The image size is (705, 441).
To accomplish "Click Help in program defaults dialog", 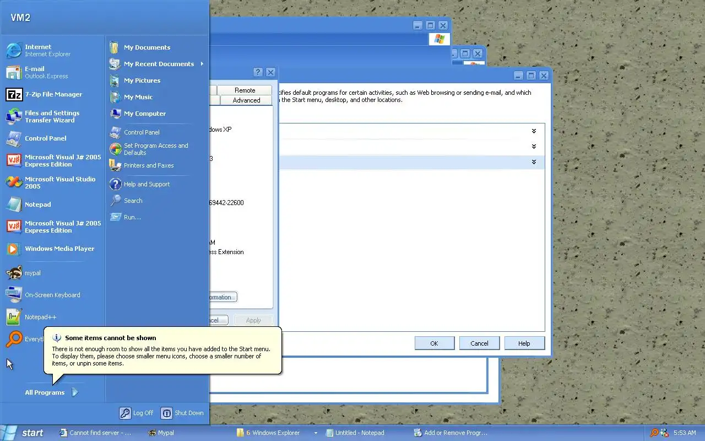I will coord(524,343).
